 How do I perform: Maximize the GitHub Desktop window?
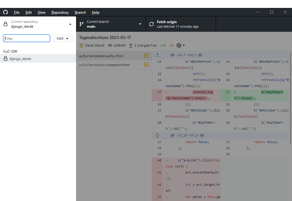point(272,12)
